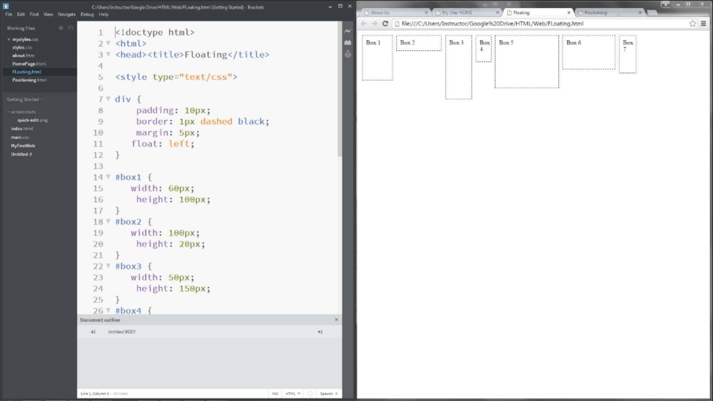This screenshot has width=713, height=401.
Task: Switch to the My Site: HOME tab
Action: 466,12
